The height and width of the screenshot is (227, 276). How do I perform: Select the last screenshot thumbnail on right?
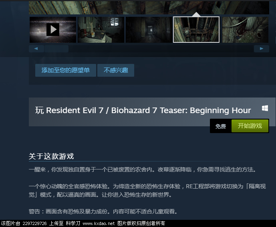[x=245, y=30]
